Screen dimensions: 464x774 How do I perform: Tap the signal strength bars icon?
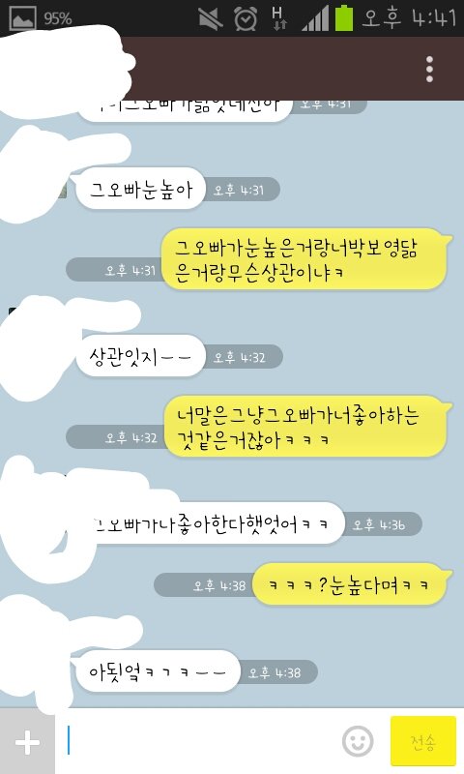tap(314, 19)
